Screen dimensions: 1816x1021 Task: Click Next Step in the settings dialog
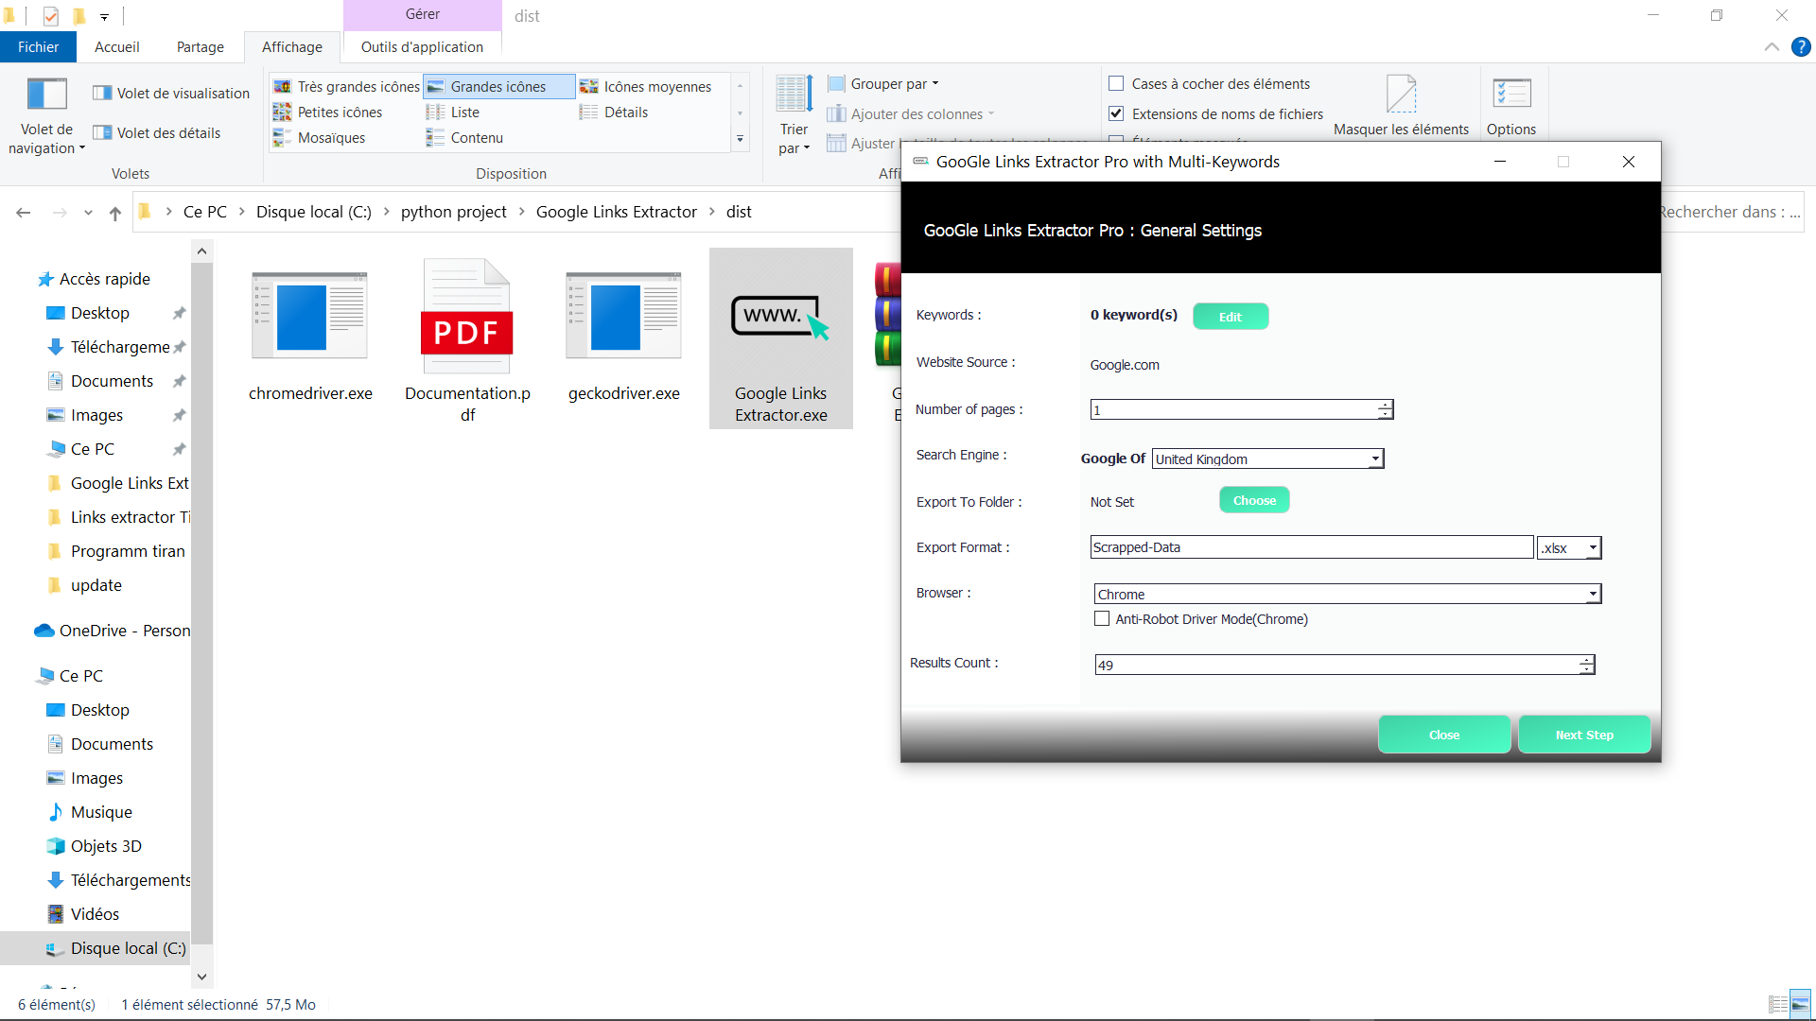pos(1584,735)
